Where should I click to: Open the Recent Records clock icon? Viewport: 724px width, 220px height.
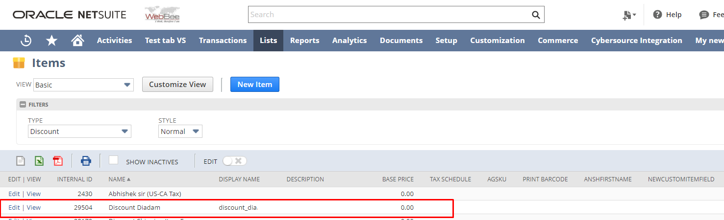(x=26, y=41)
